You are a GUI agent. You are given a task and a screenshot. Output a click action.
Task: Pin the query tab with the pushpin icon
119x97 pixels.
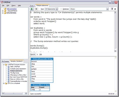click(112, 9)
